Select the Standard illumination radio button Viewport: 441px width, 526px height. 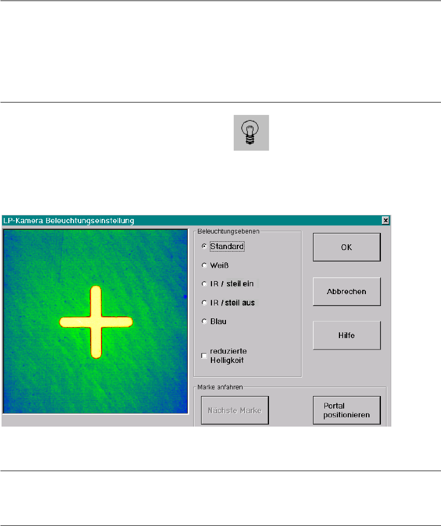click(204, 246)
